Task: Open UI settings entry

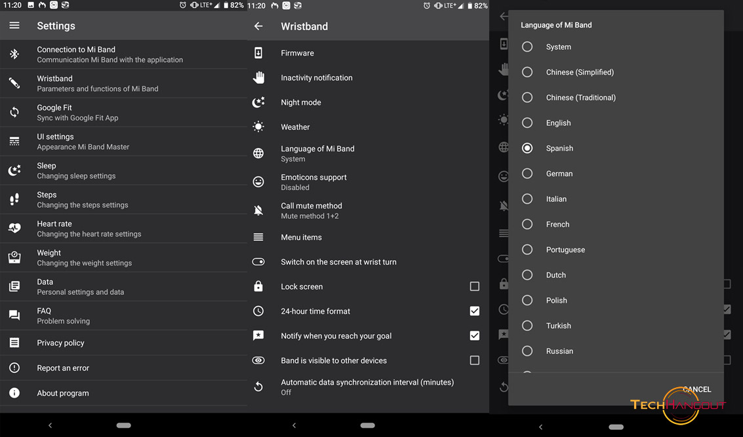Action: coord(124,142)
